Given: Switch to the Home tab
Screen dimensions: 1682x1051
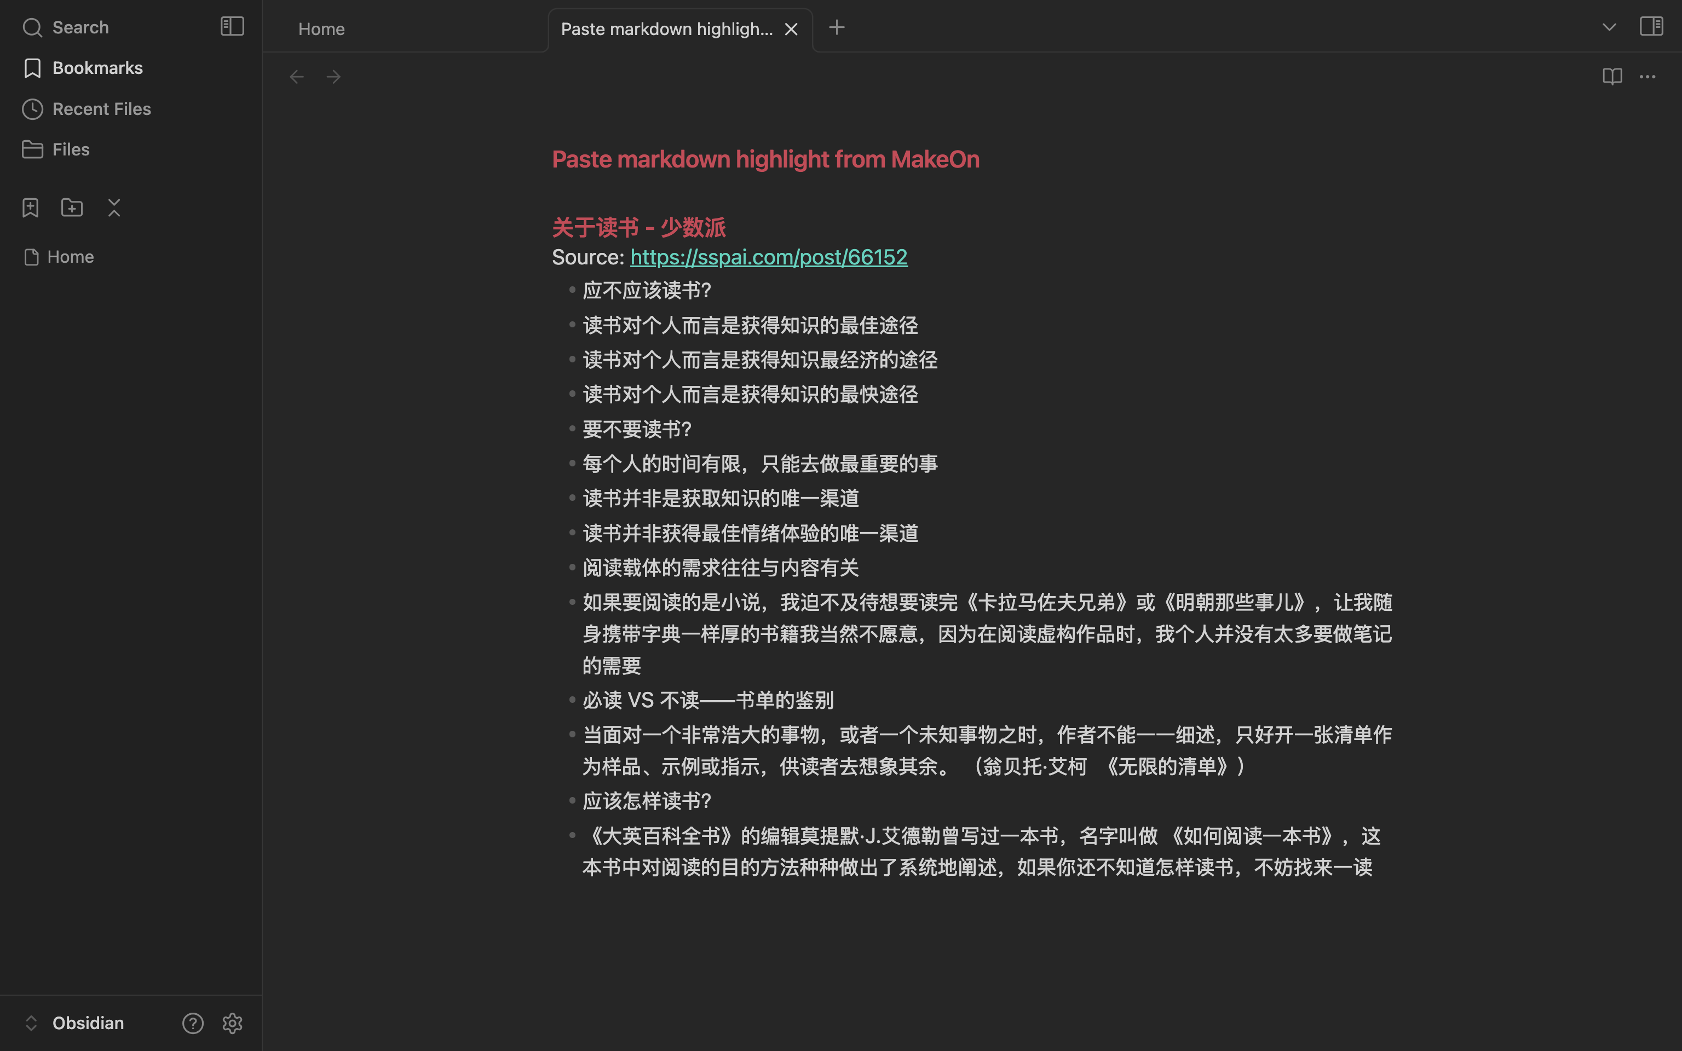Looking at the screenshot, I should pos(322,29).
